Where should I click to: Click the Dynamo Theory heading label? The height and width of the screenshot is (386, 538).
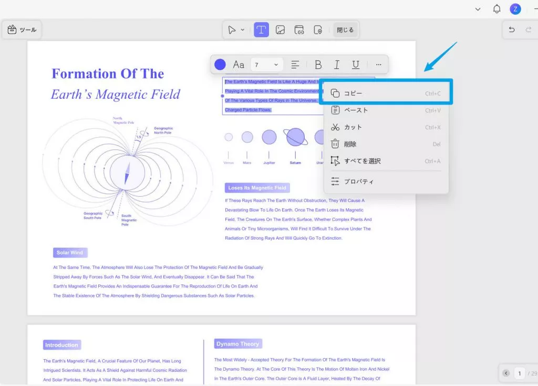tap(238, 344)
